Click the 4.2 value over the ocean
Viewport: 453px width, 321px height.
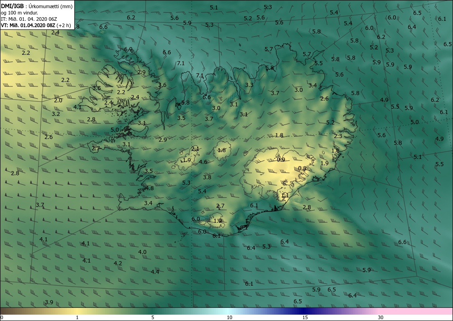pyautogui.click(x=118, y=263)
